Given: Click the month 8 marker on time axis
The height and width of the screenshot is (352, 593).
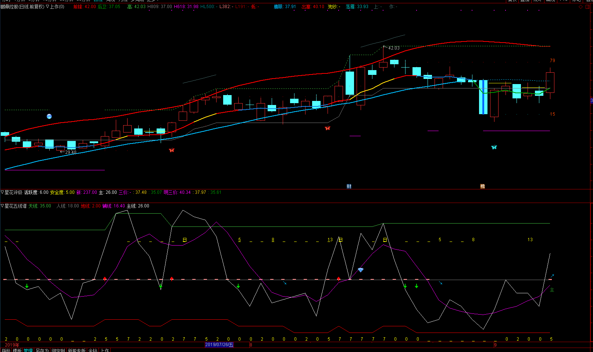Looking at the screenshot, I should tap(251, 345).
